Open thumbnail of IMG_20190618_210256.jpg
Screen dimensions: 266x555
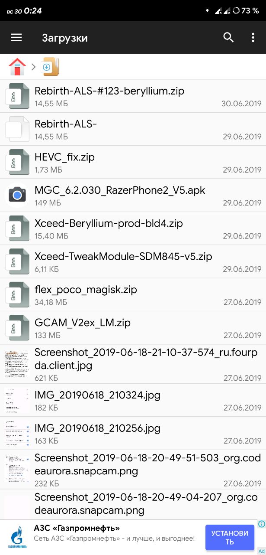tap(17, 433)
